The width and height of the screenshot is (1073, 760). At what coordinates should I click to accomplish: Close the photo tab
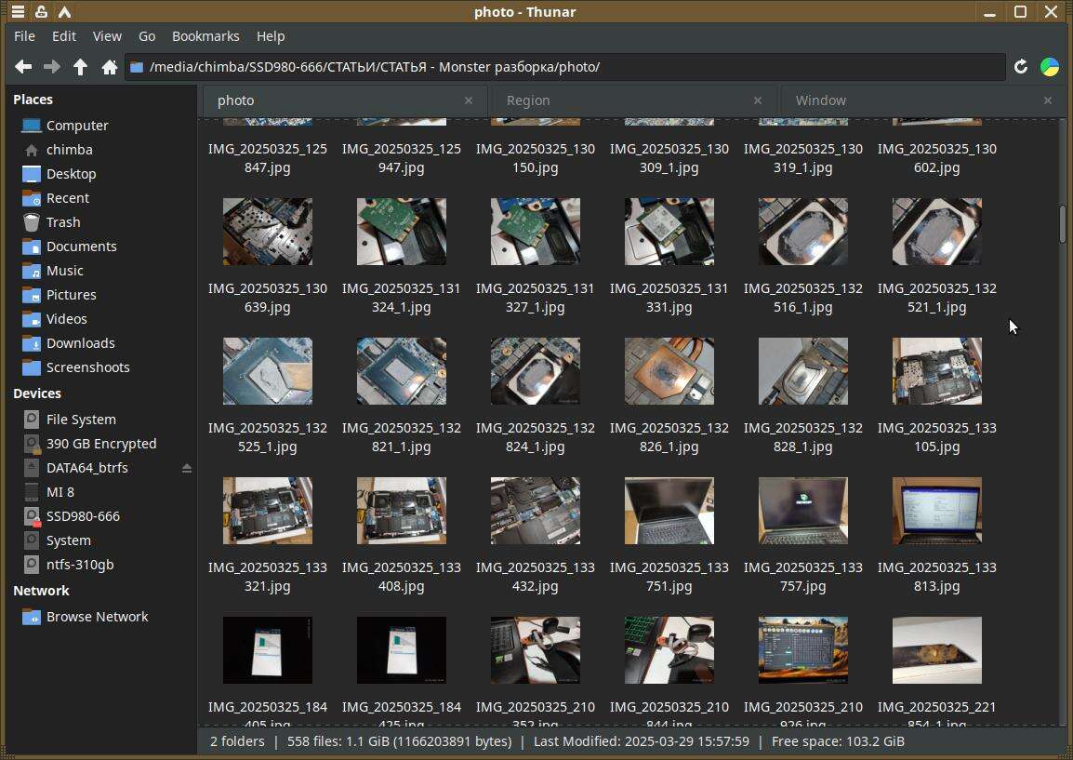[469, 100]
